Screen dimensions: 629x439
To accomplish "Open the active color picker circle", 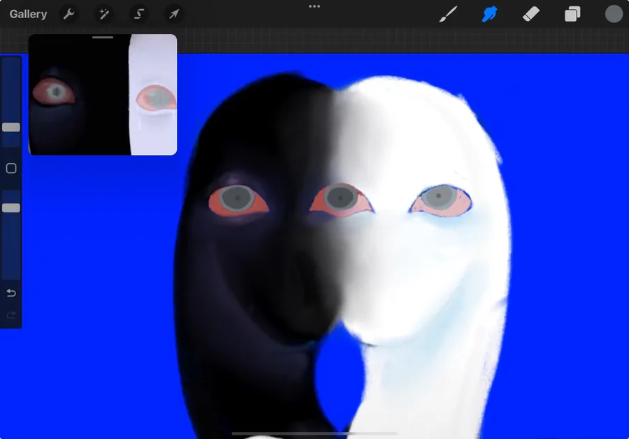I will (614, 14).
